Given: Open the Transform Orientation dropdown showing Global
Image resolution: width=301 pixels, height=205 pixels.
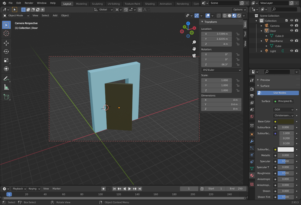Looking at the screenshot, I should coord(103,10).
